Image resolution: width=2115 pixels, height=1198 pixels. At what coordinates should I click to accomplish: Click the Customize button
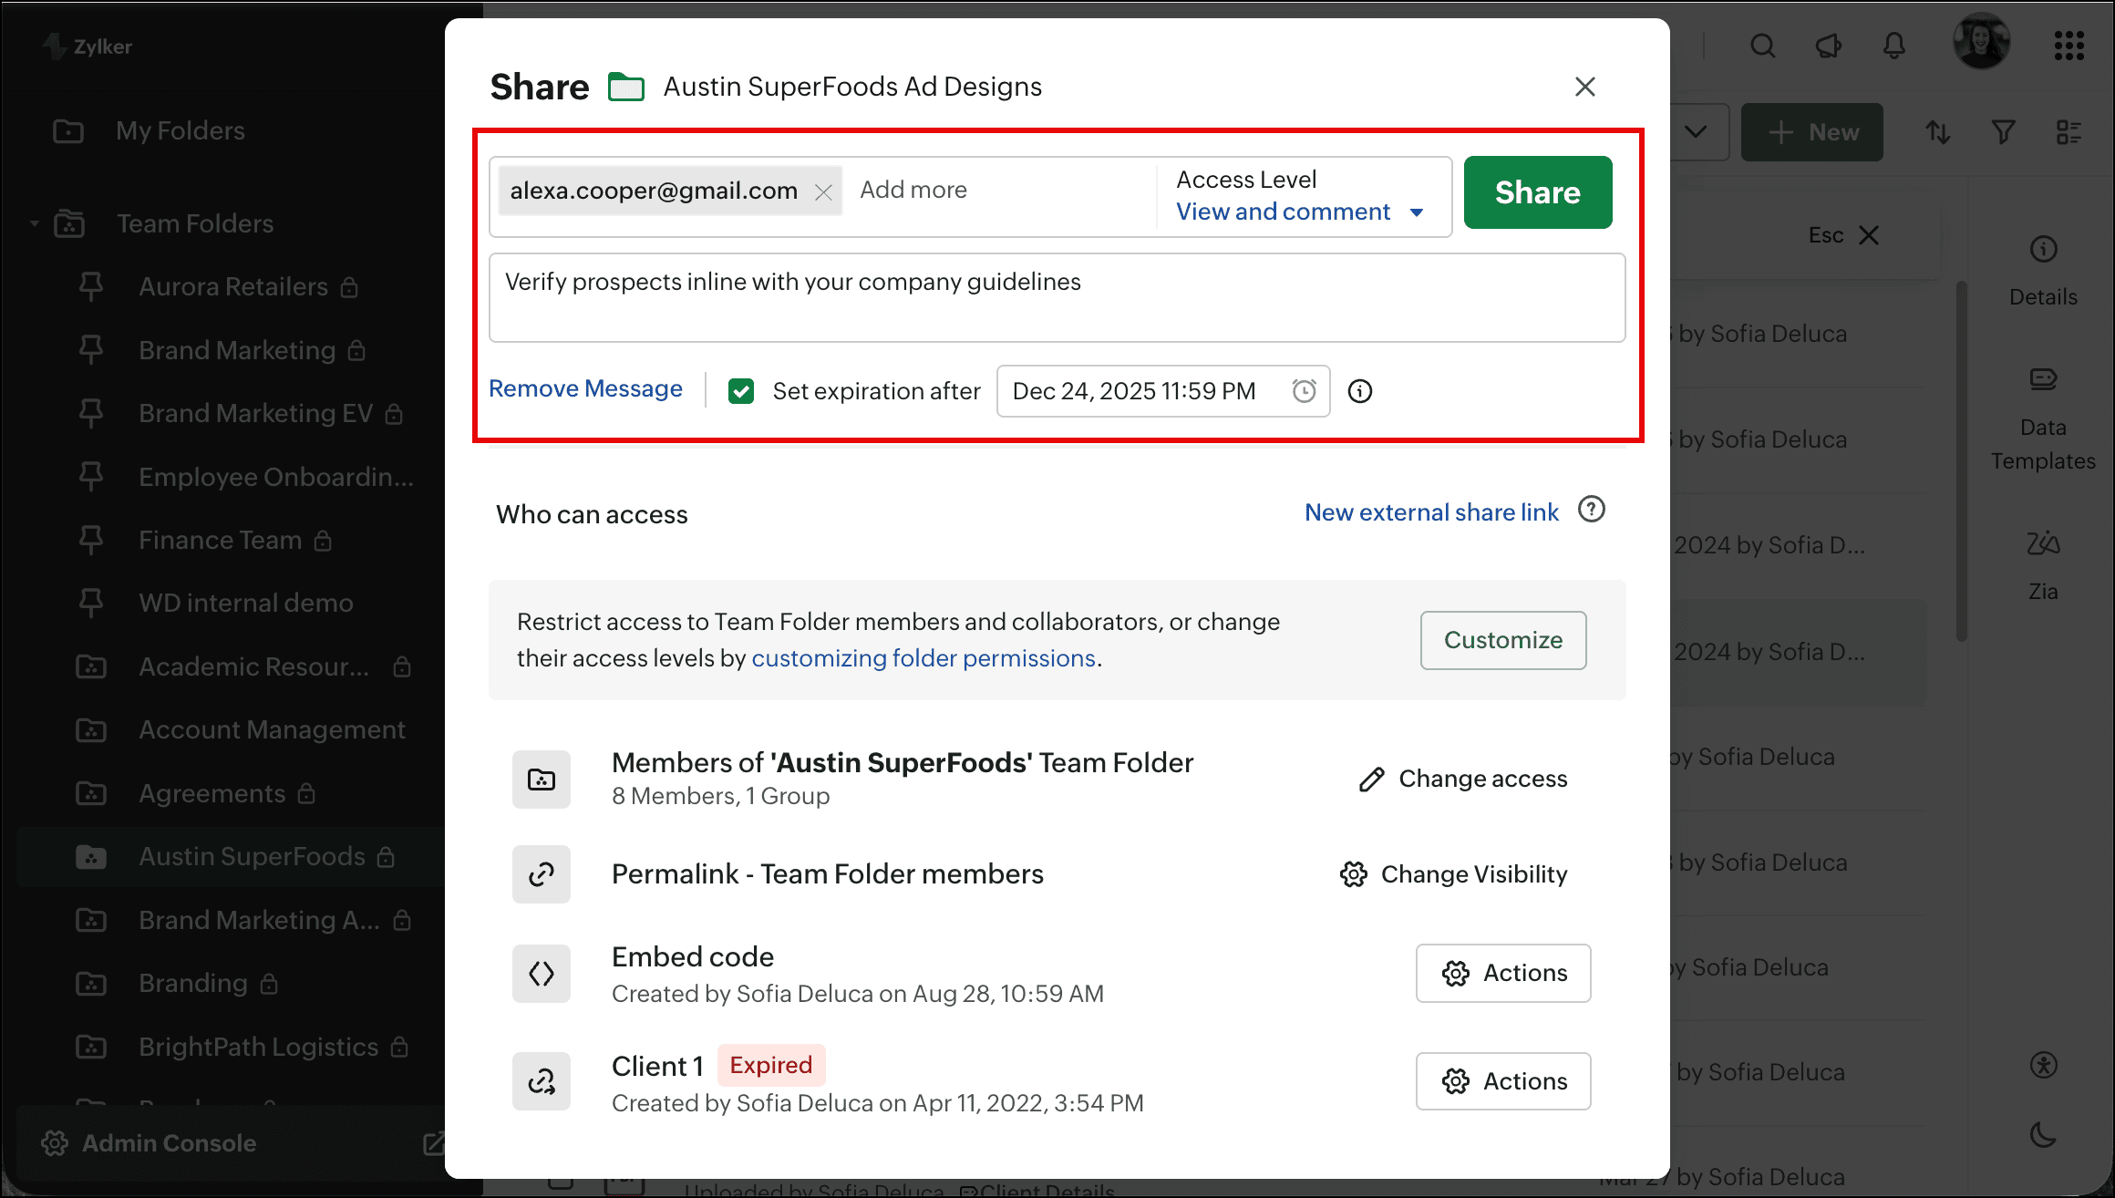[x=1502, y=640]
